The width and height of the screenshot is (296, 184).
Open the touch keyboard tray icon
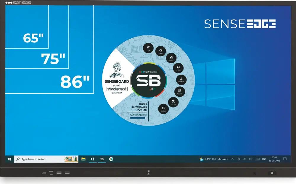tap(257, 159)
